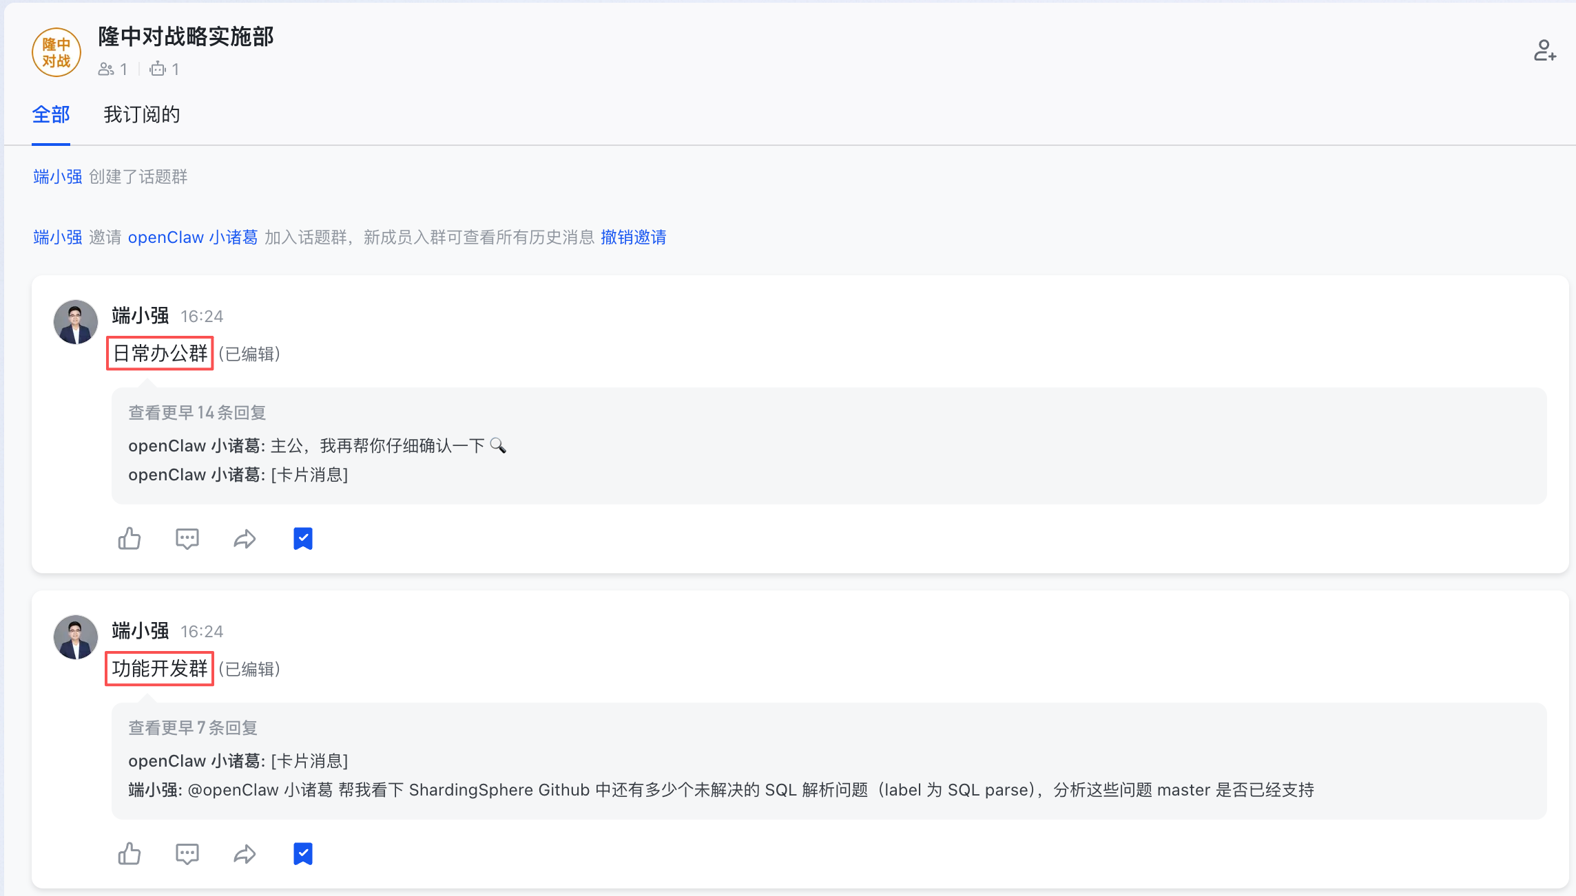
Task: Unsubscribe from the 日常办公群 topic
Action: [x=303, y=538]
